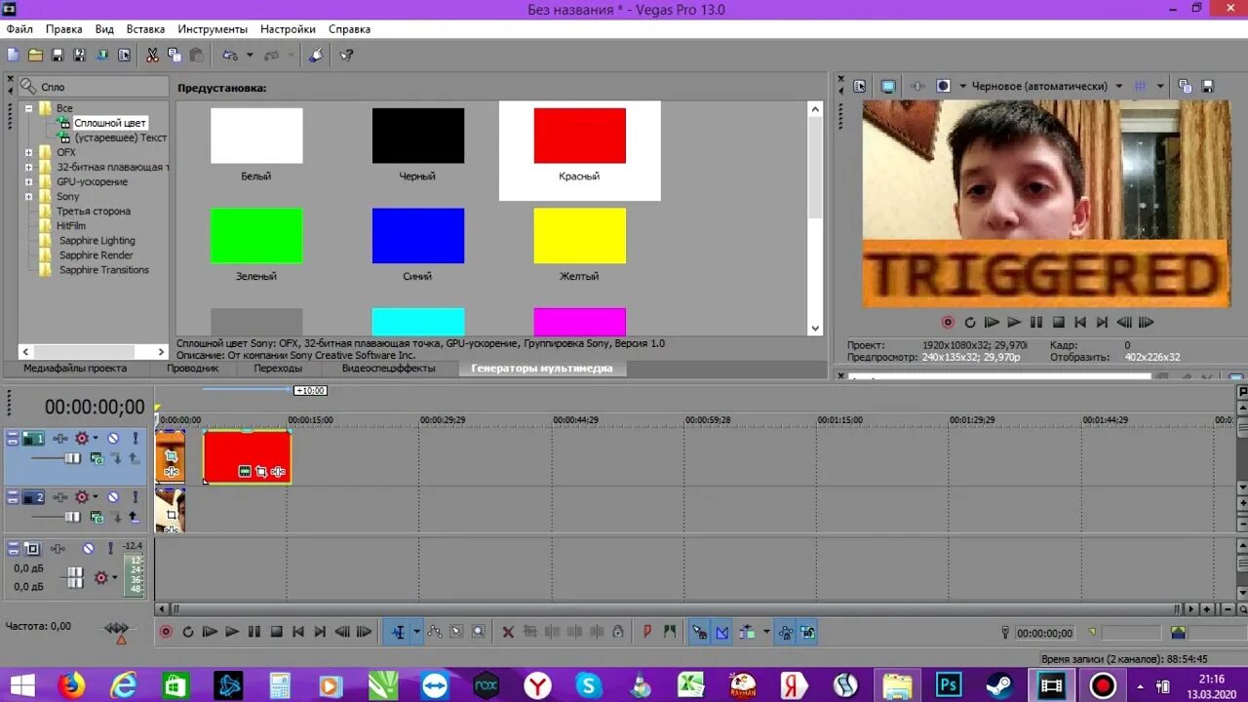Open the Track FX dropdown arrow on track 1

[96, 439]
